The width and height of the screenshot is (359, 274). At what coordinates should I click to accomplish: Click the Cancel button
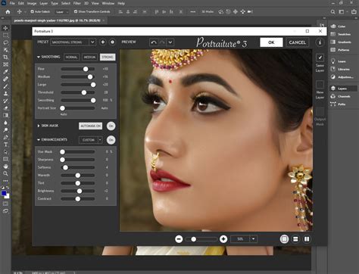pos(297,42)
